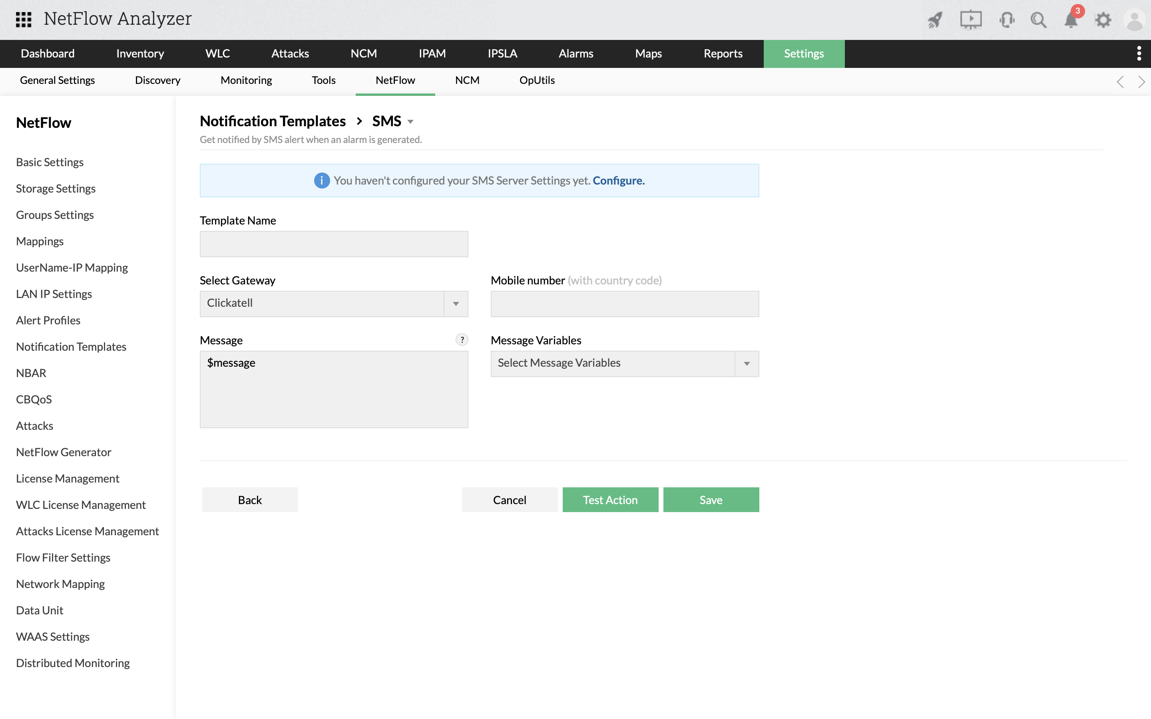This screenshot has width=1151, height=719.
Task: Open the user profile avatar
Action: pos(1135,20)
